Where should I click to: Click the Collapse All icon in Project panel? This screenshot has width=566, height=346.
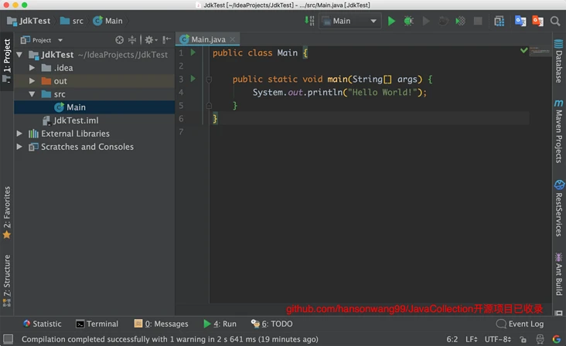coord(132,39)
